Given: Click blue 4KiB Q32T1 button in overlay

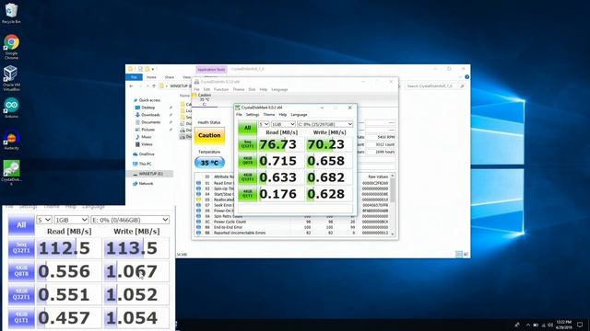Looking at the screenshot, I should pyautogui.click(x=21, y=294).
